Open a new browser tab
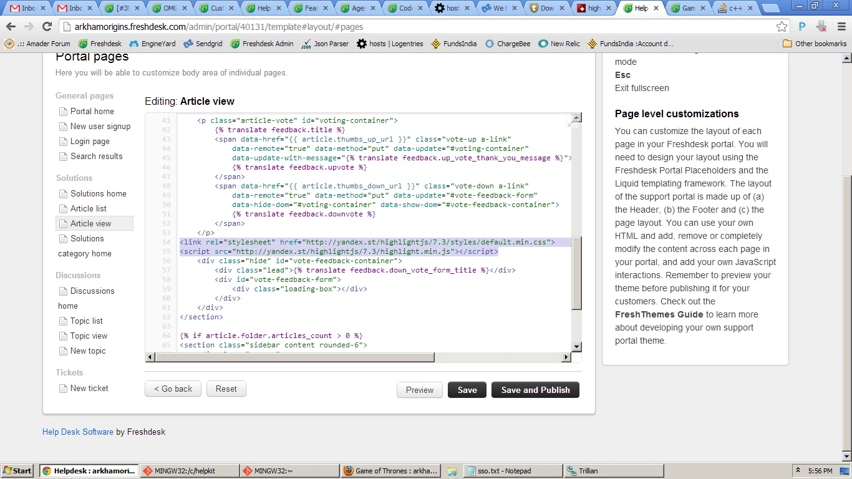This screenshot has width=852, height=479. pos(772,9)
